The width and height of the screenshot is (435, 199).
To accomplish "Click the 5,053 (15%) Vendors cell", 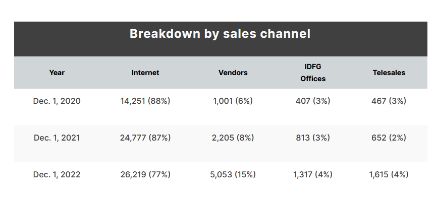I will (x=233, y=175).
